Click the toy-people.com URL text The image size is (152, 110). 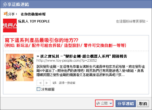coord(67,61)
